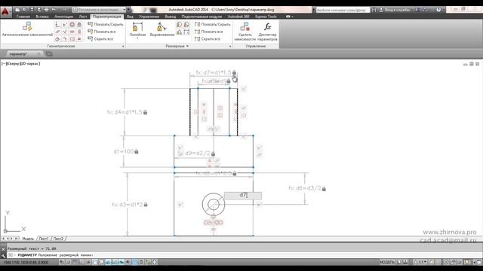Toggle Ortho mode in status bar
The width and height of the screenshot is (483, 271).
[82, 262]
